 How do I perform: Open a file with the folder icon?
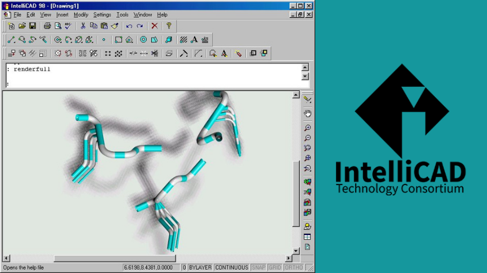(x=22, y=26)
